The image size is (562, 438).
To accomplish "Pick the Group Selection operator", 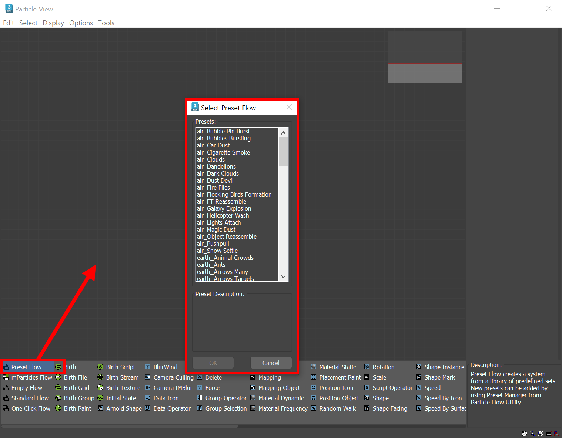I will pyautogui.click(x=222, y=408).
